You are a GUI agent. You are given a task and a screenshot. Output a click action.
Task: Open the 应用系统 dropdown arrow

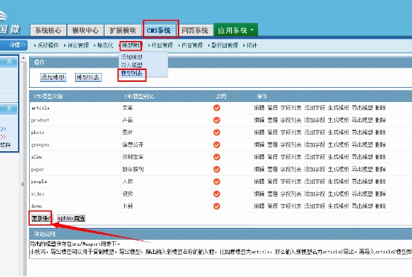pos(252,30)
